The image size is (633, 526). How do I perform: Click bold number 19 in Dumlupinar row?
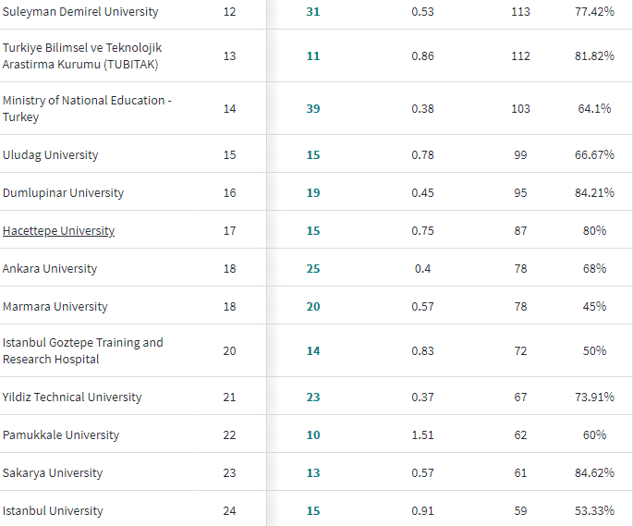click(x=313, y=193)
